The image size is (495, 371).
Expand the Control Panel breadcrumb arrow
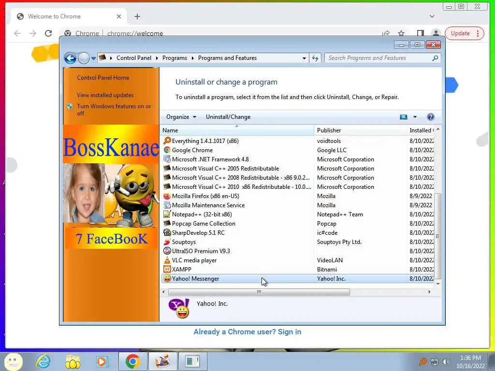tap(157, 58)
